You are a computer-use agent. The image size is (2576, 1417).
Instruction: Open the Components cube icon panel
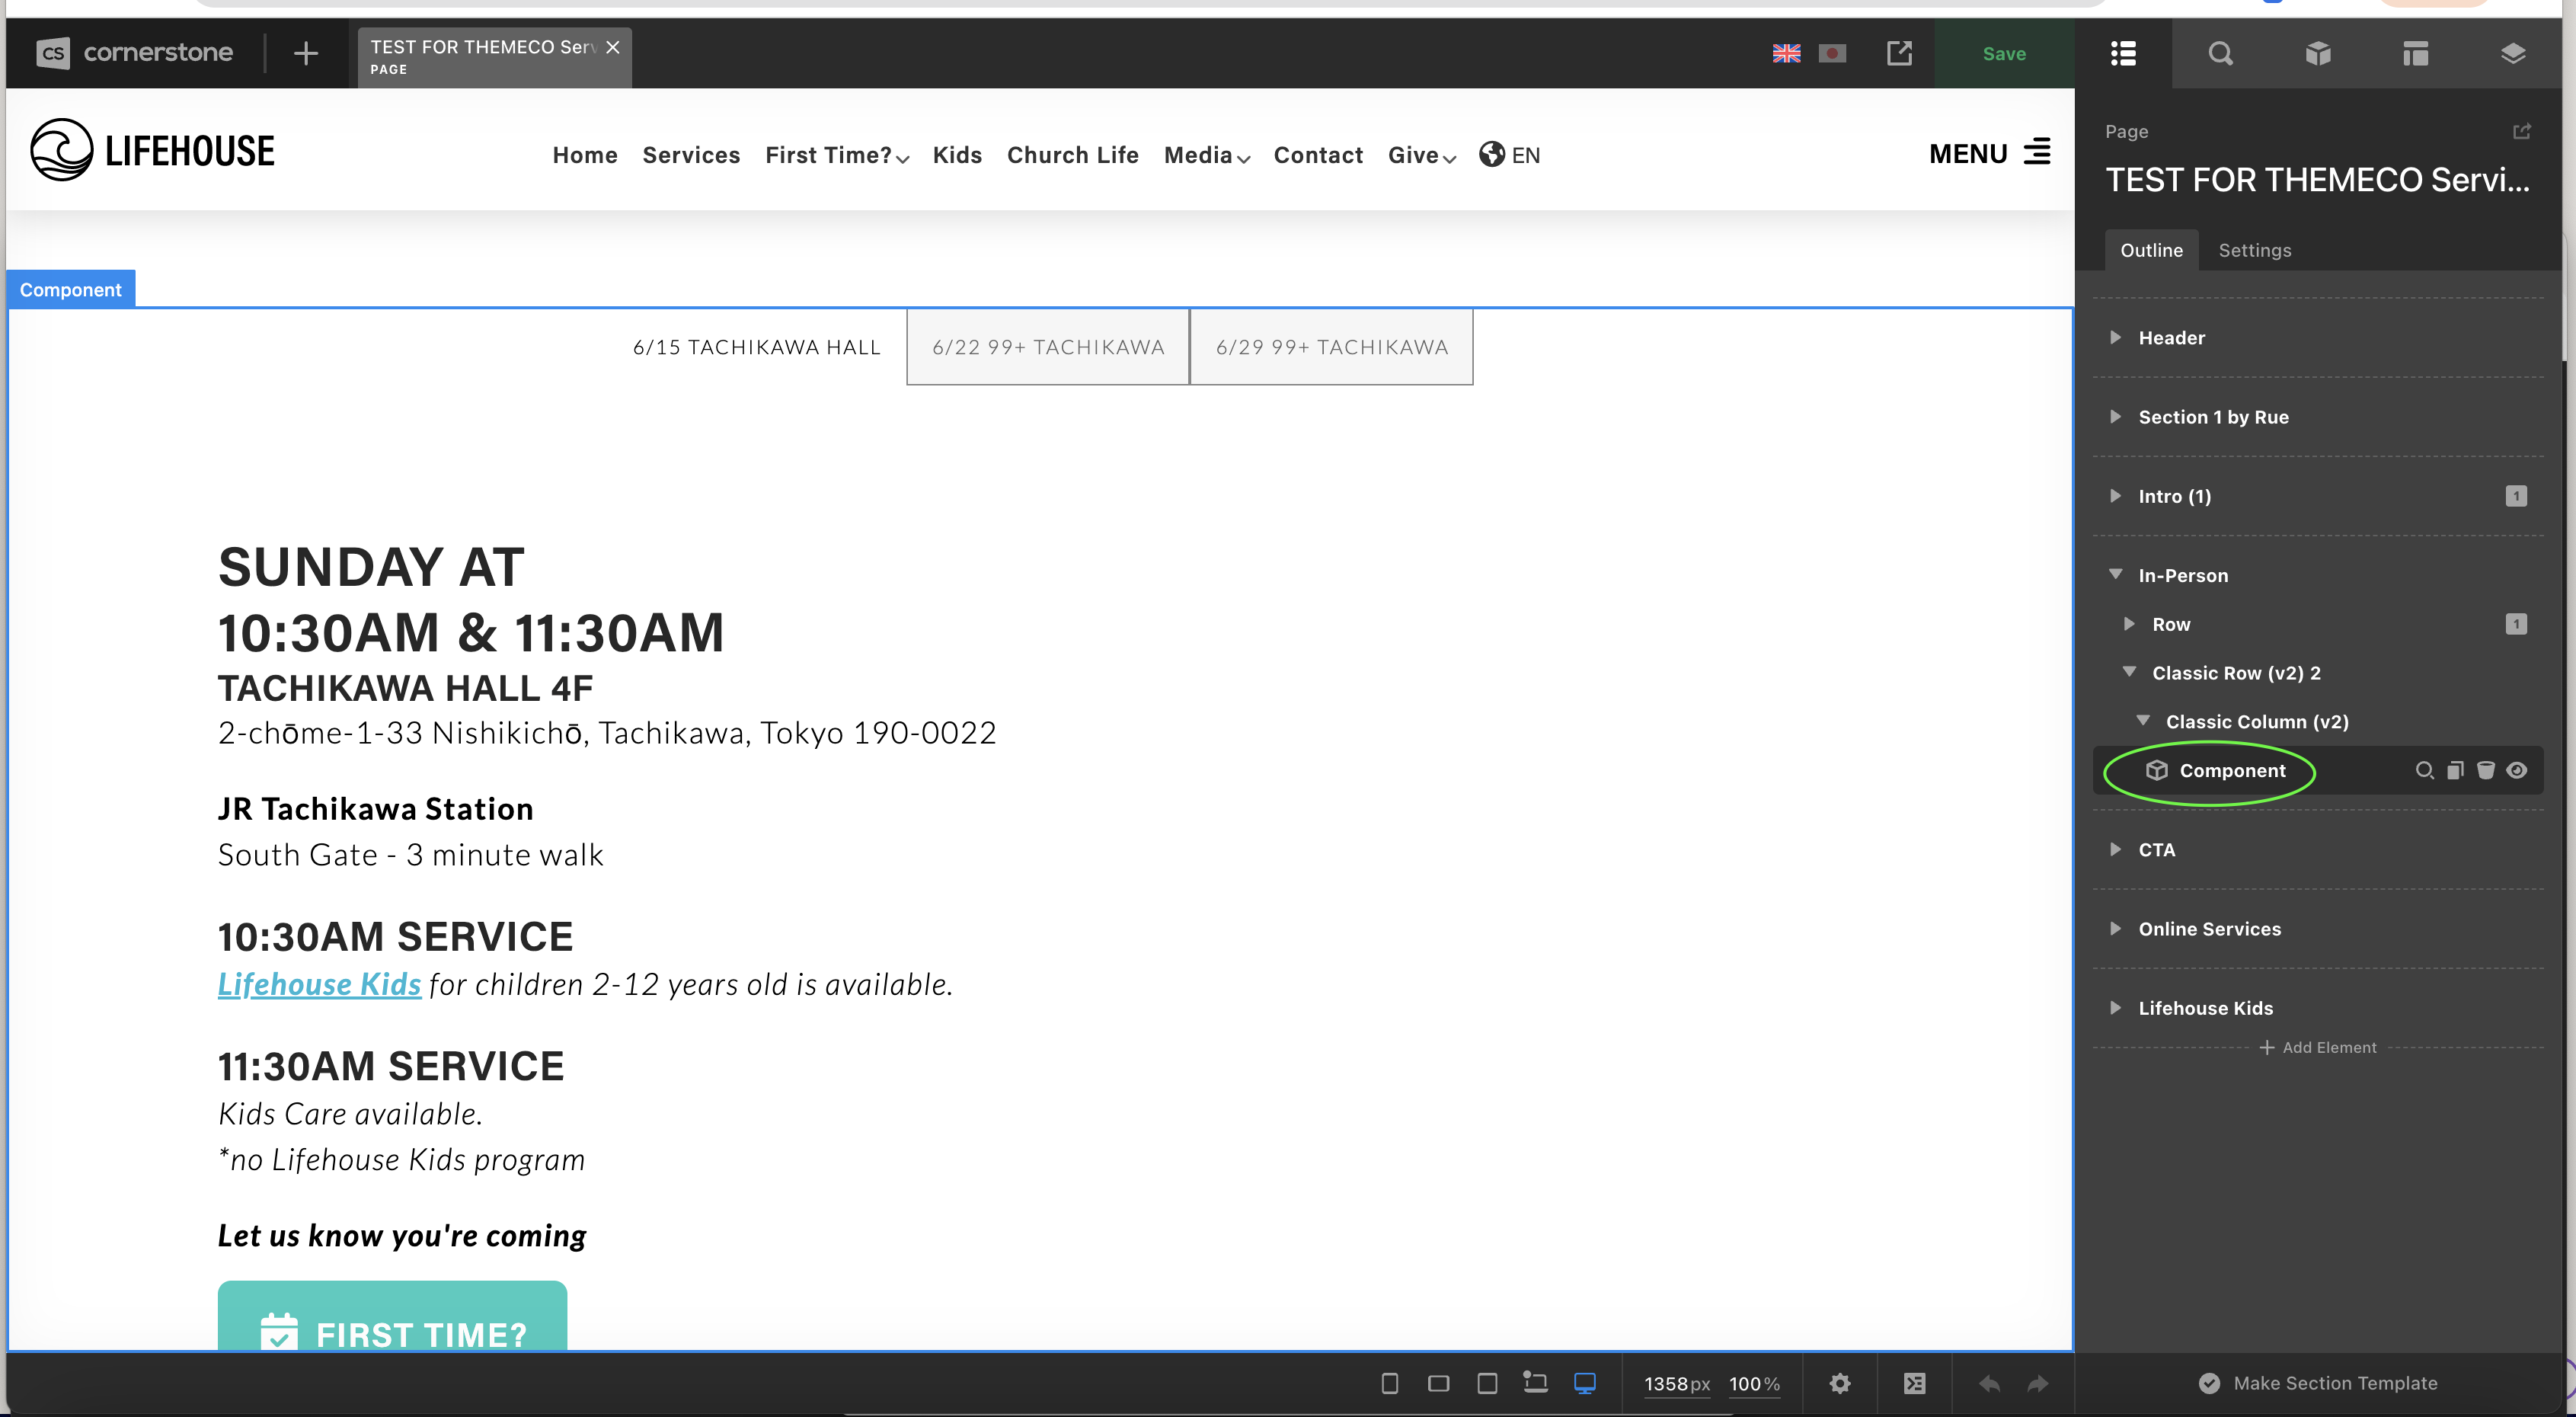[2318, 53]
